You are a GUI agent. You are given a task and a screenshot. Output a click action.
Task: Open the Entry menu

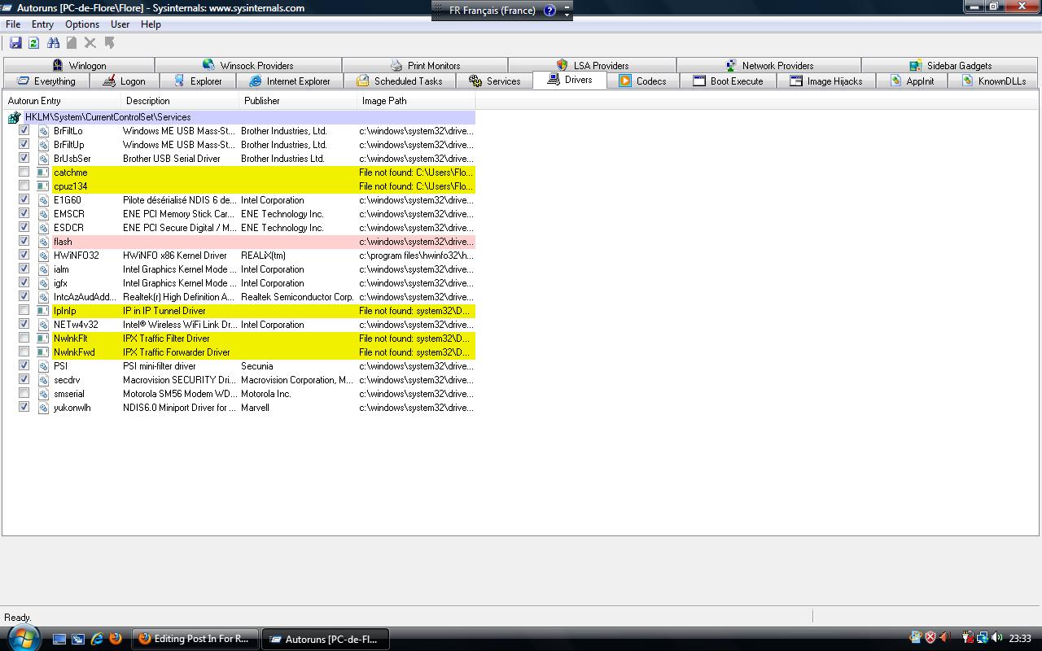tap(42, 24)
